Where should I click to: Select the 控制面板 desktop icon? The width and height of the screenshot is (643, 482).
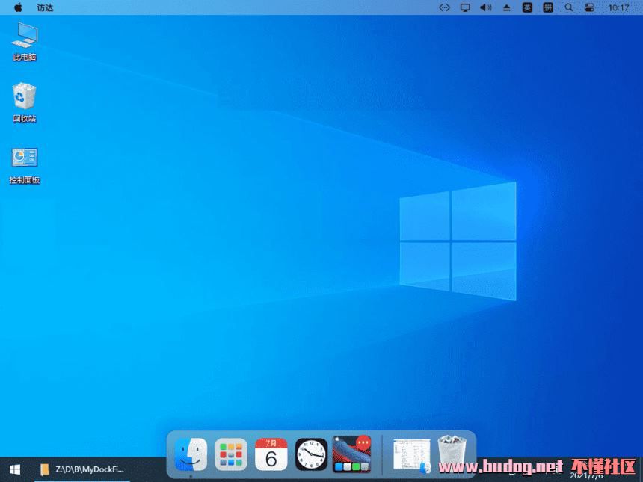(25, 166)
